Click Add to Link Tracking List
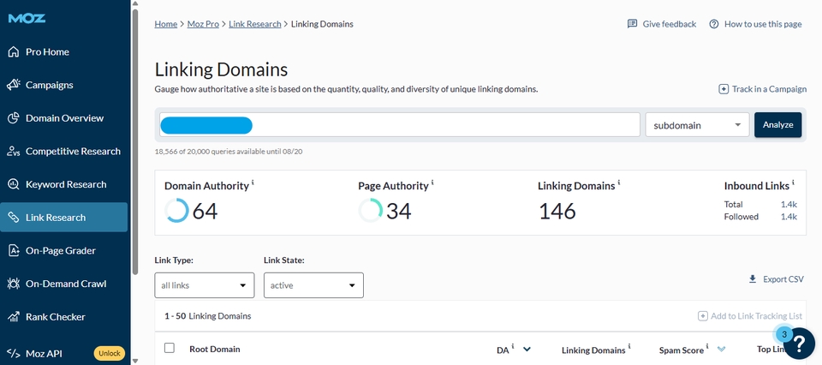This screenshot has height=365, width=822. (x=750, y=315)
